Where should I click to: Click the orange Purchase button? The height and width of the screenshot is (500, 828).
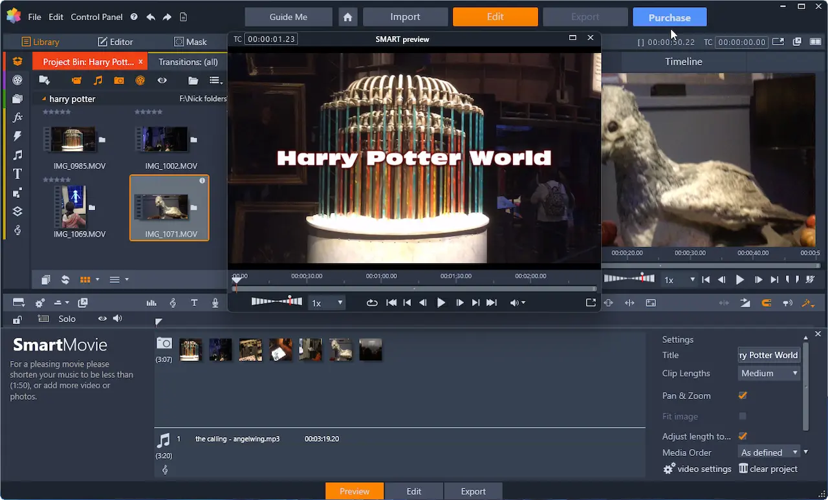pyautogui.click(x=670, y=17)
